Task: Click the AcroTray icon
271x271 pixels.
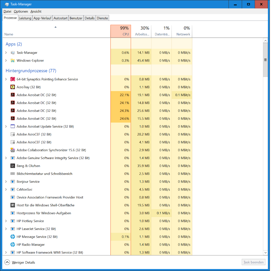Action: coord(13,87)
